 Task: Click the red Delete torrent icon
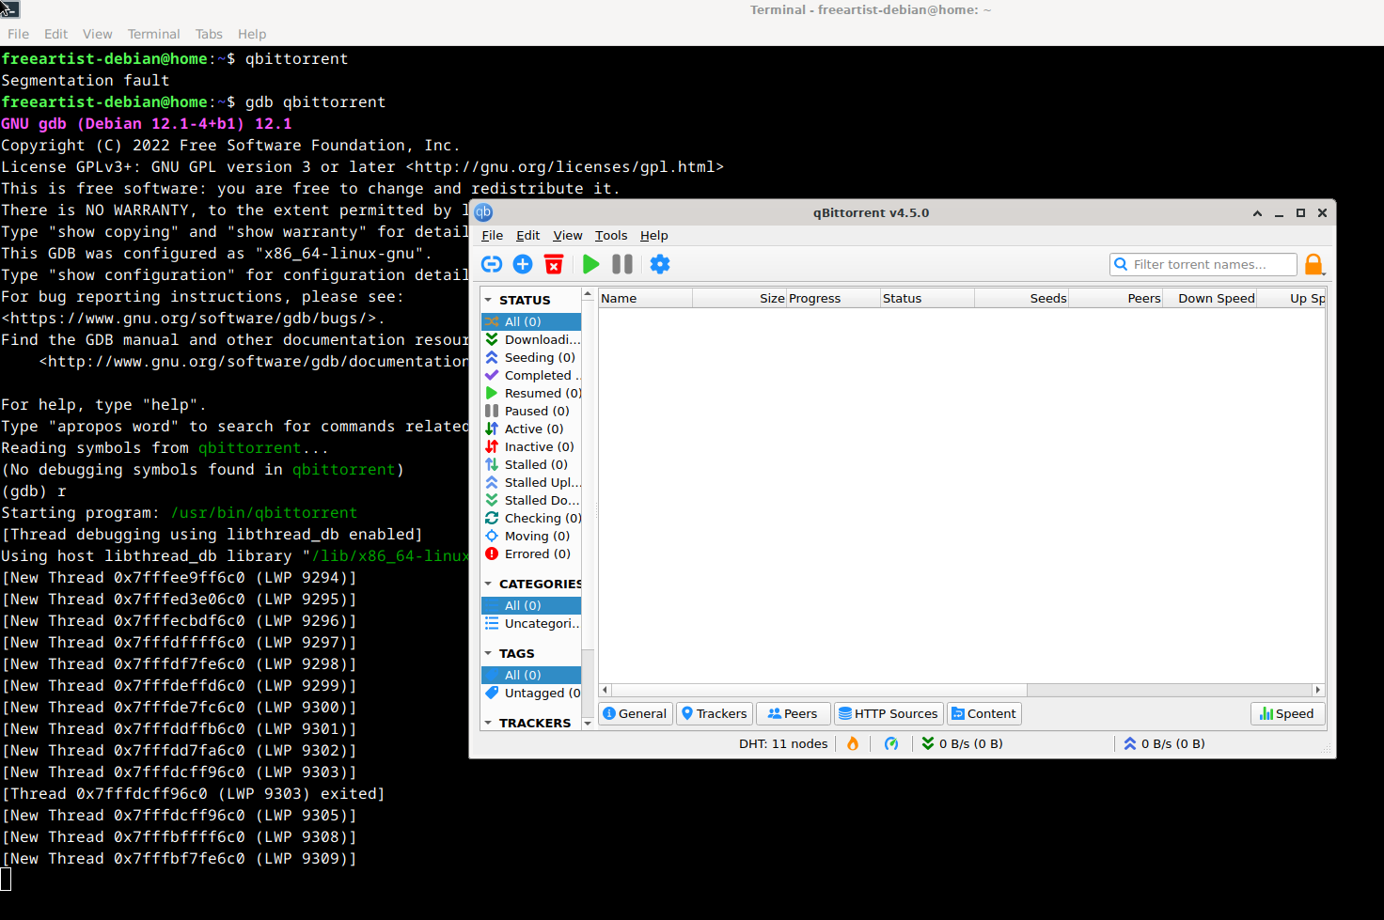554,264
